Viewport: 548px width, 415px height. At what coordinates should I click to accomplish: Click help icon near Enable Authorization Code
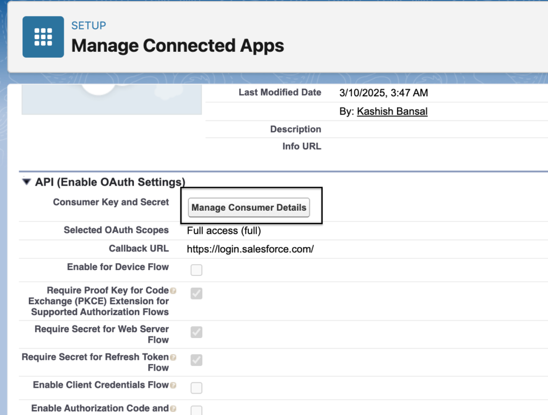pos(172,408)
